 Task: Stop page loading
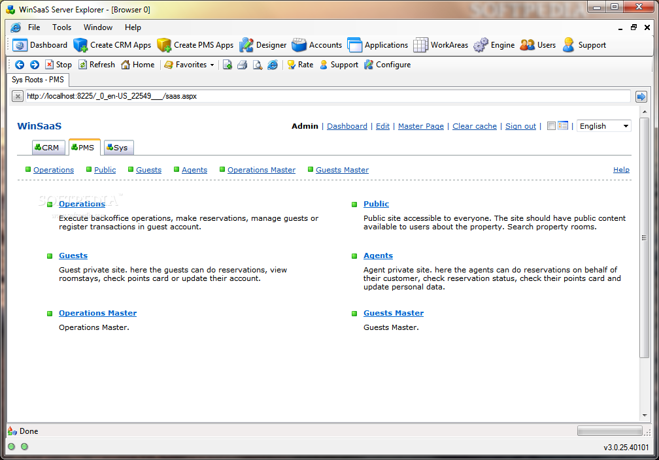[x=58, y=65]
